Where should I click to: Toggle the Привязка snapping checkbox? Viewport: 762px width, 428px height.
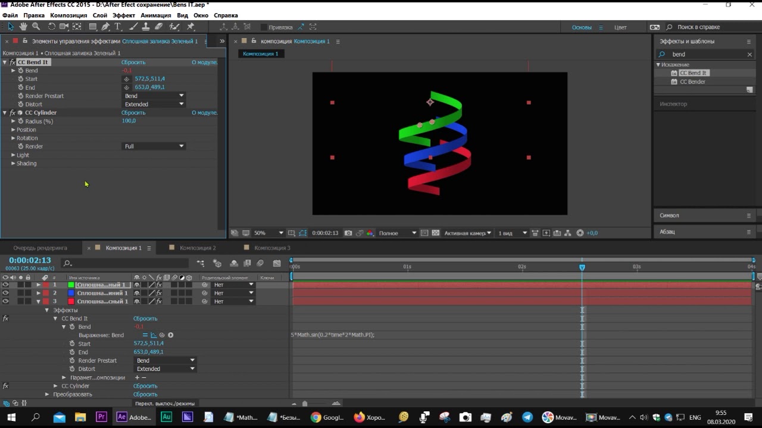coord(264,27)
